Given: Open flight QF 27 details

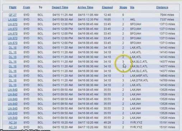Looking at the screenshot, I should click(13, 15).
